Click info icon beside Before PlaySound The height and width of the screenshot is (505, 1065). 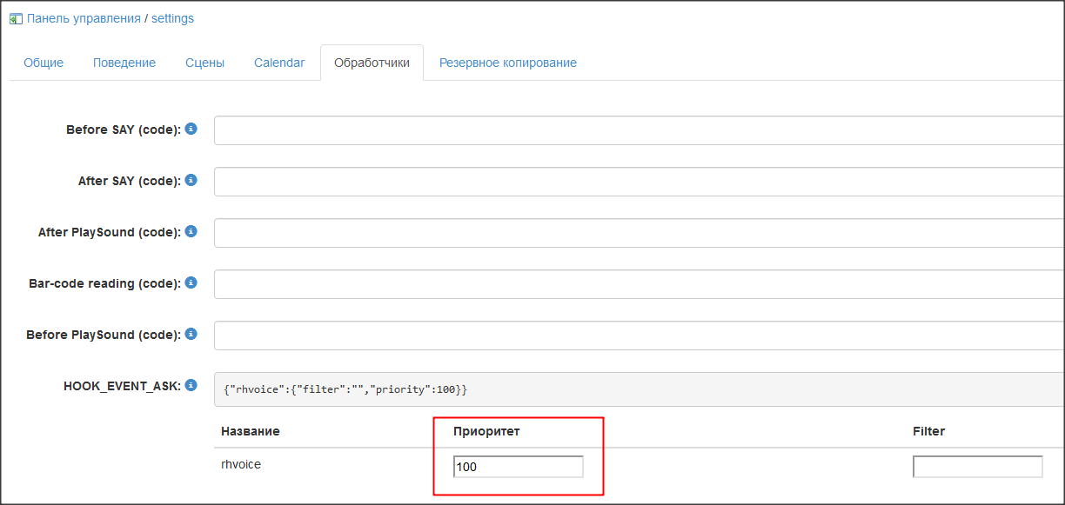(x=191, y=334)
